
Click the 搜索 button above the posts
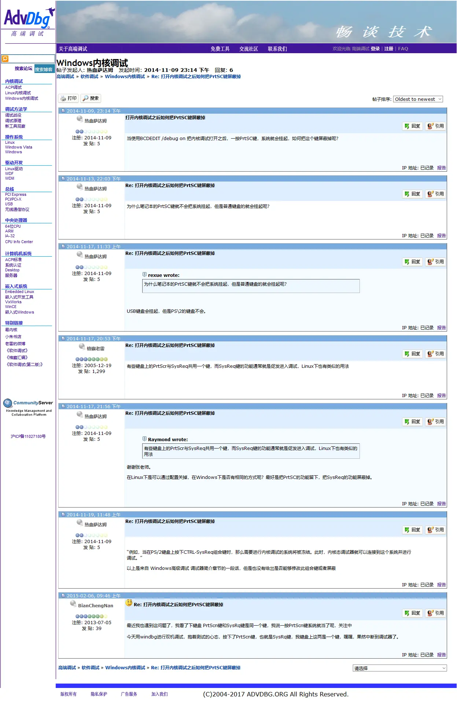click(91, 98)
